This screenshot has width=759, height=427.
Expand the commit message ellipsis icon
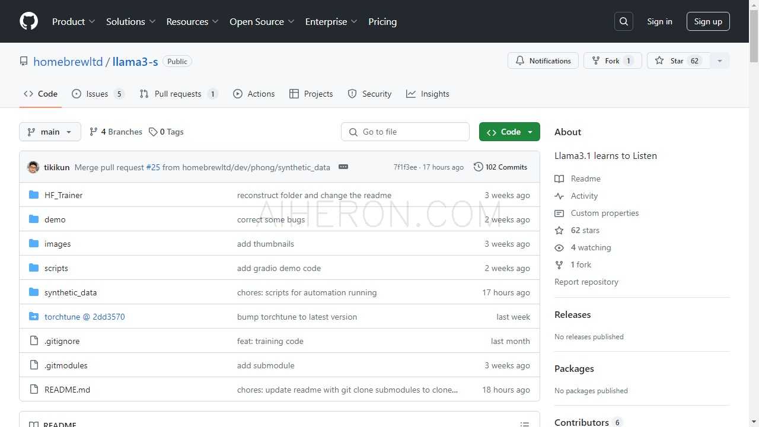coord(343,167)
